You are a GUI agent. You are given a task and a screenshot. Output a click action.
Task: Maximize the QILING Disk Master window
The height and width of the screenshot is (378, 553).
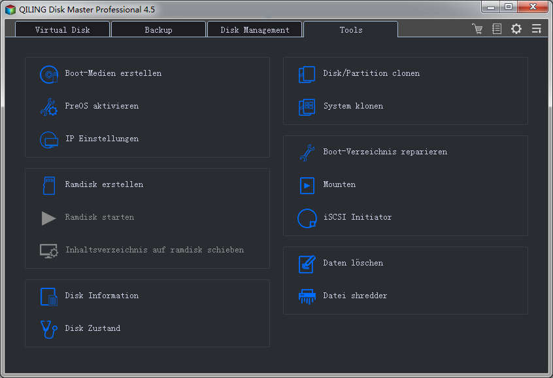pos(508,7)
